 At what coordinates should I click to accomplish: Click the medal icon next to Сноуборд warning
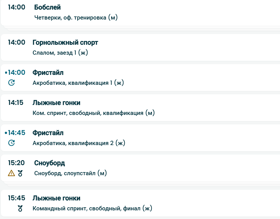[20, 173]
